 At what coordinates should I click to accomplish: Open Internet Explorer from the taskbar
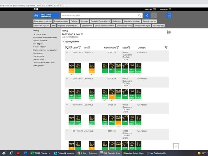point(11,153)
